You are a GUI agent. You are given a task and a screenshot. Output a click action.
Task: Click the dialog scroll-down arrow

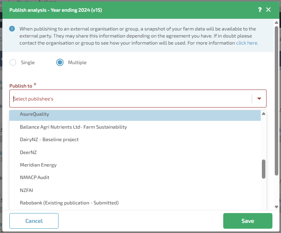[277, 207]
